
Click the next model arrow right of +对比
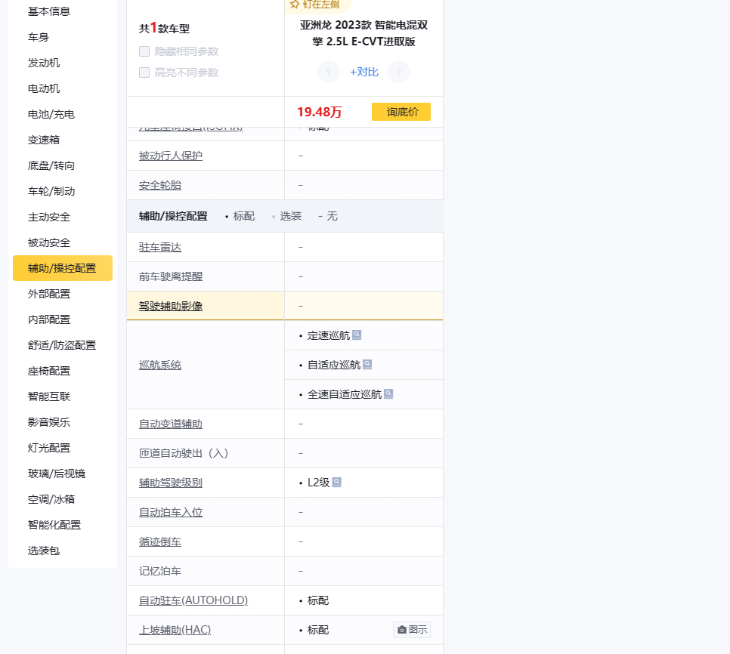click(x=399, y=72)
